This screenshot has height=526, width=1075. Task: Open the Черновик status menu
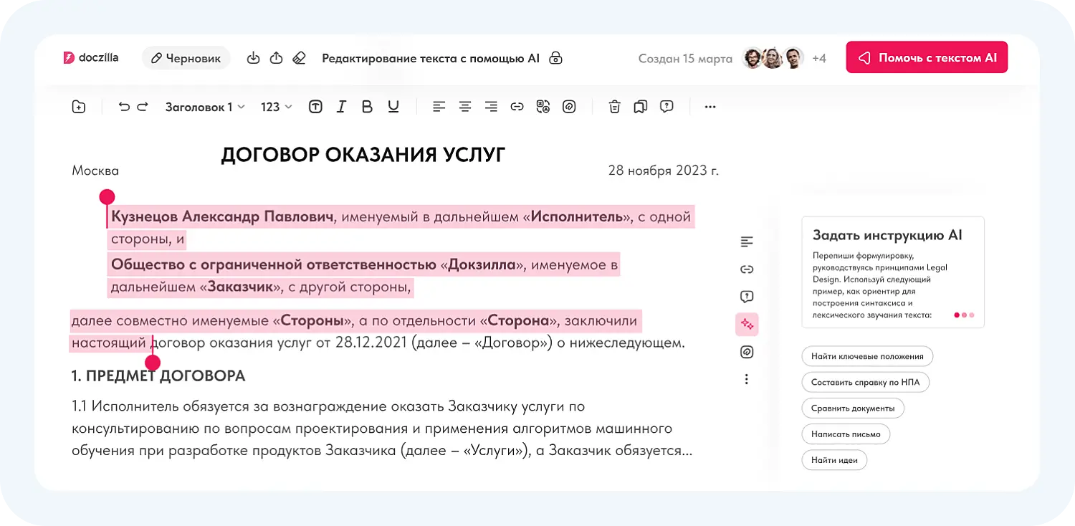[x=186, y=58]
